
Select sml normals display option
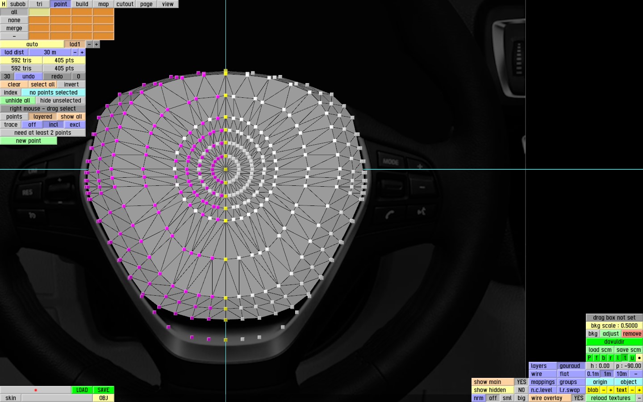click(x=507, y=398)
